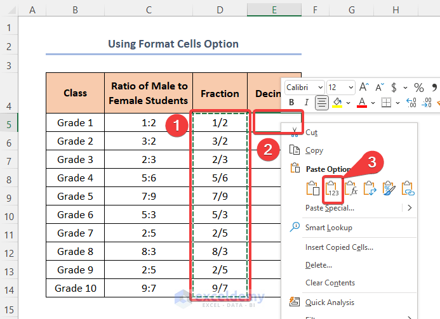Open the font size 12 dropdown
The width and height of the screenshot is (440, 319).
click(350, 87)
